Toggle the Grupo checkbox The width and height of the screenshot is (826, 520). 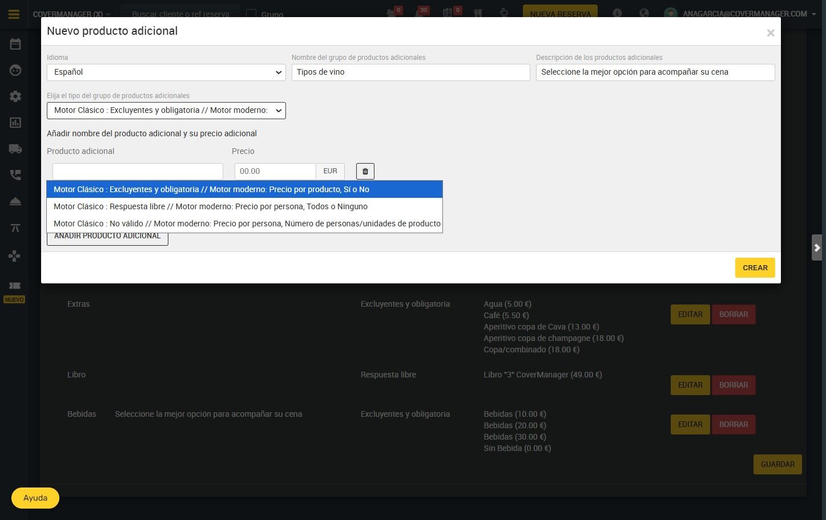coord(251,14)
